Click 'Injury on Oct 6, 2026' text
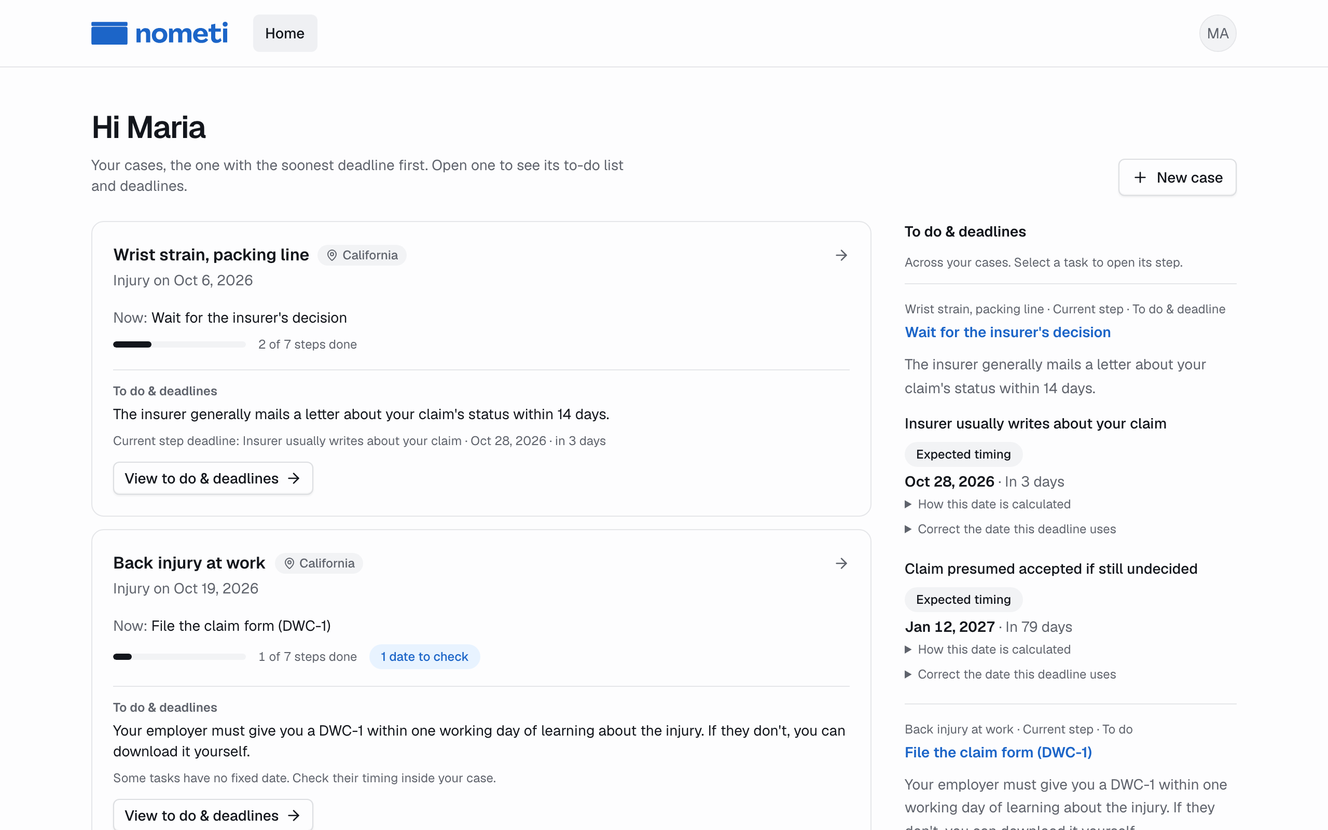The height and width of the screenshot is (830, 1328). coord(183,281)
